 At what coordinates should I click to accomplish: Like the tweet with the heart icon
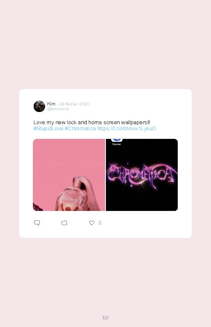pos(92,223)
